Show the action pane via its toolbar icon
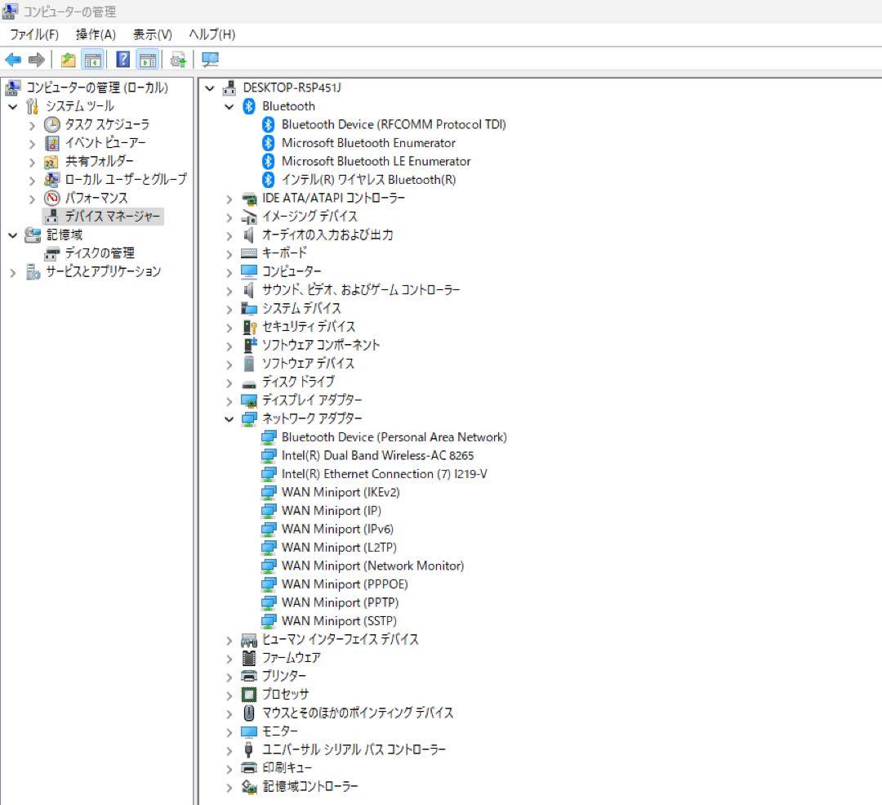The image size is (882, 805). pos(146,59)
